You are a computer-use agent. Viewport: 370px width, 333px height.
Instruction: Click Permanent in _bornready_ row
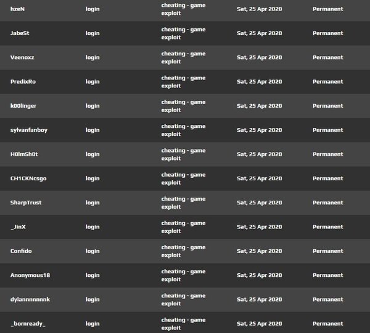pyautogui.click(x=328, y=324)
